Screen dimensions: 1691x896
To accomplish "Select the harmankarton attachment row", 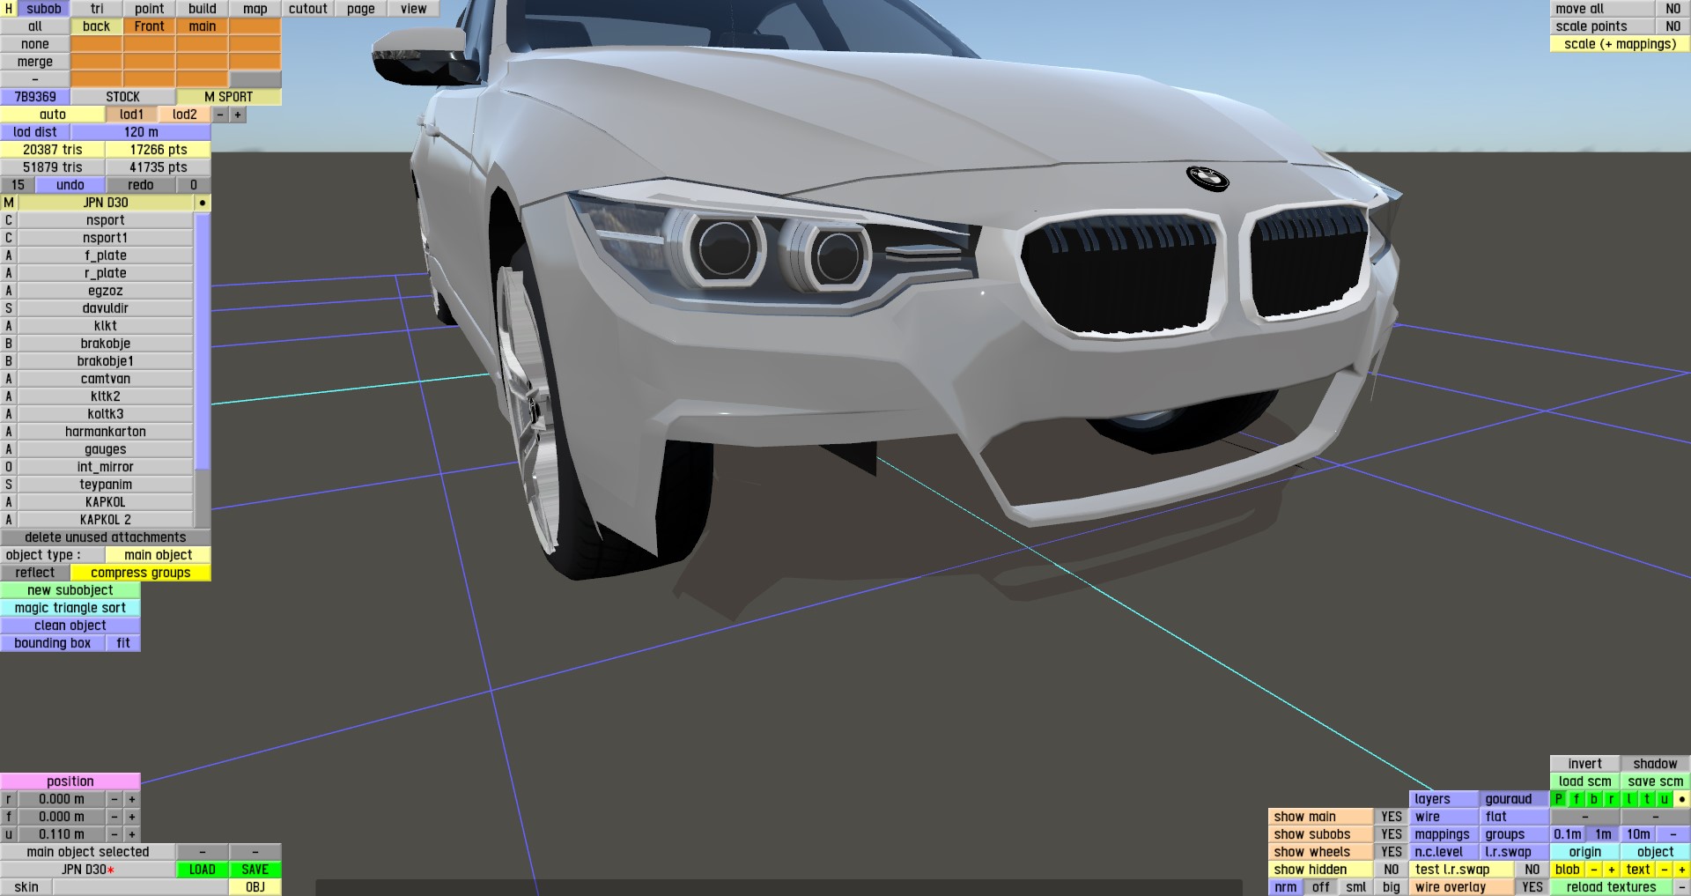I will click(x=106, y=432).
